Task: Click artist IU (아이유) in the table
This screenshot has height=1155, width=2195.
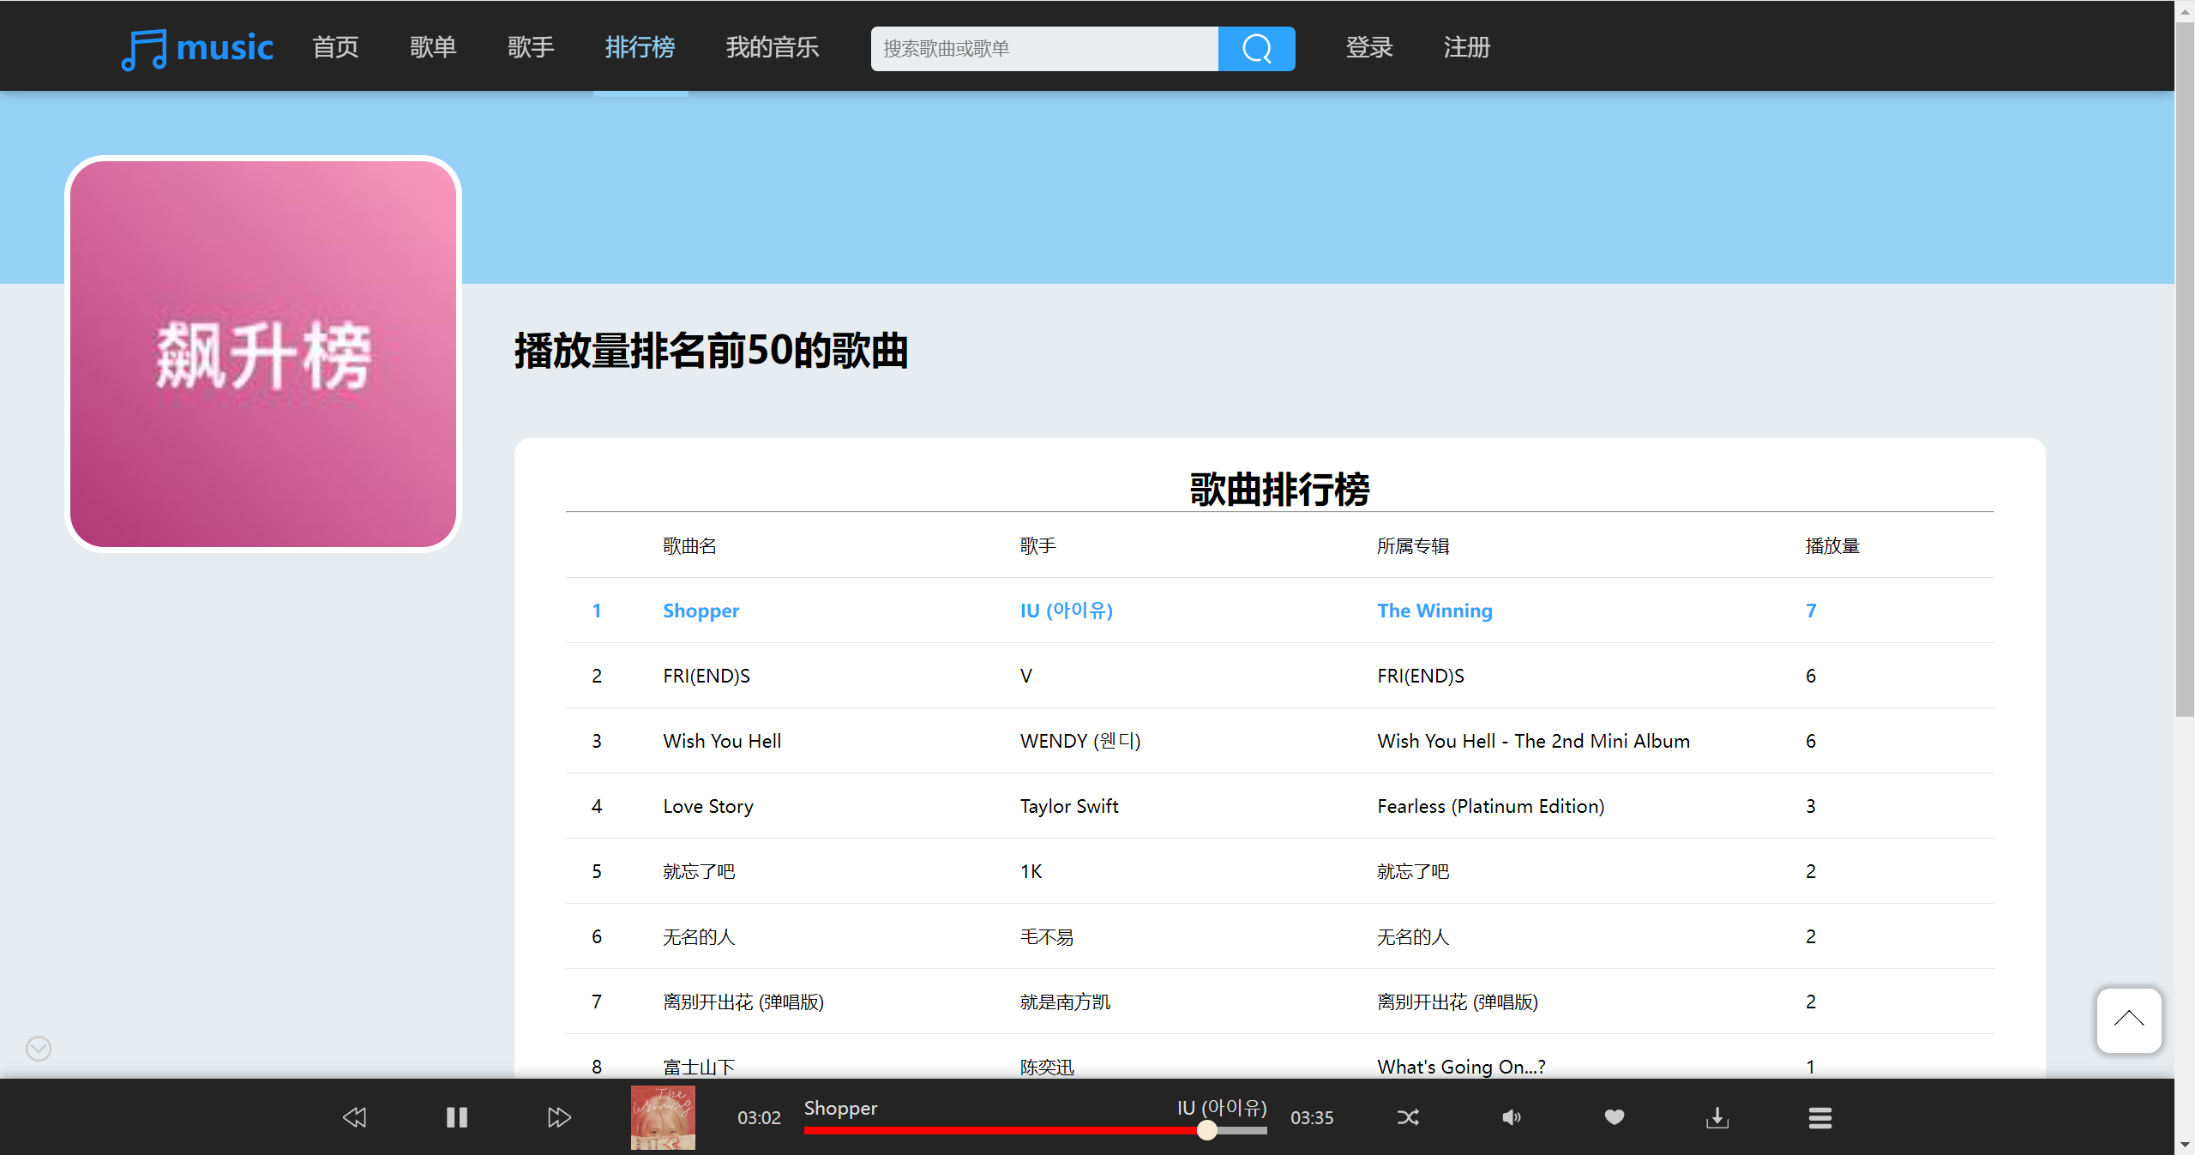Action: (1067, 611)
